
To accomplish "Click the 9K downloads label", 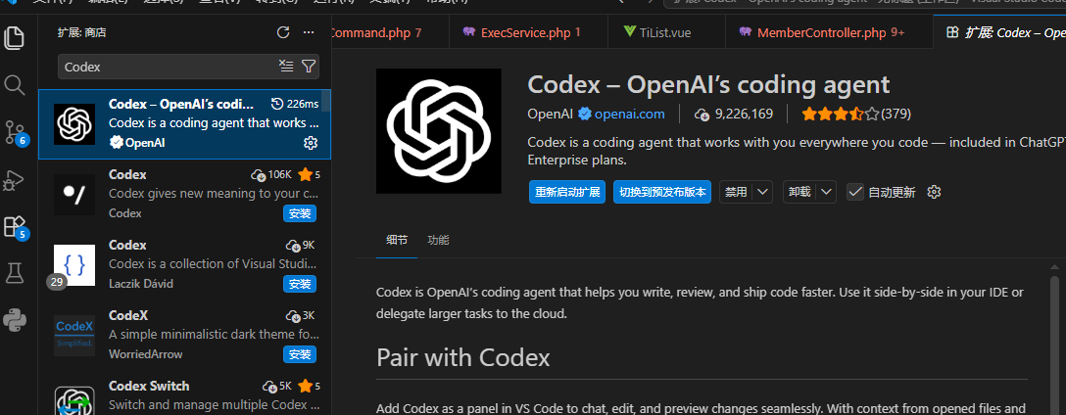I will coord(301,246).
